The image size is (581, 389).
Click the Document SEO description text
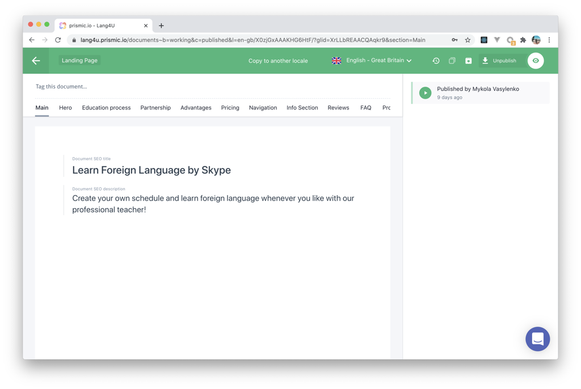[213, 204]
